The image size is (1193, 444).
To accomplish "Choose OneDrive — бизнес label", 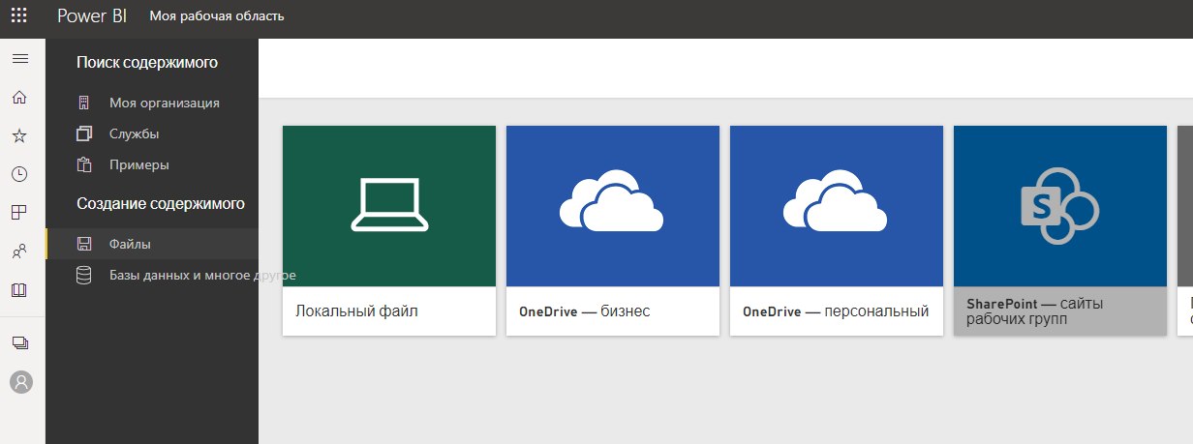I will coord(585,311).
